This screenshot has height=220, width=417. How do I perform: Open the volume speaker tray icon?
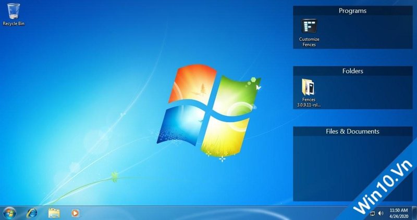[381, 213]
